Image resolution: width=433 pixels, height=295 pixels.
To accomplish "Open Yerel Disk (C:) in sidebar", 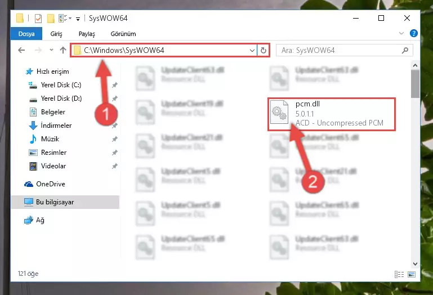I will tap(61, 85).
